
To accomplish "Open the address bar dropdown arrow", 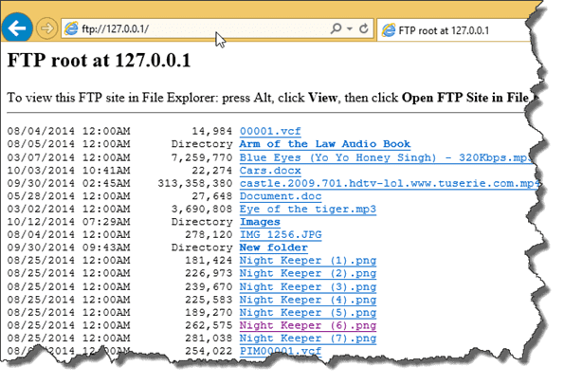I will click(349, 28).
